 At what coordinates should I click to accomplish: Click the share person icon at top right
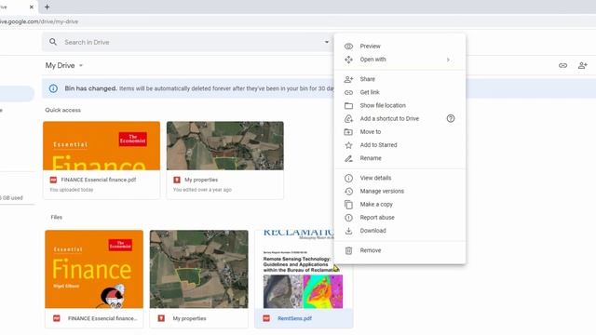[582, 65]
